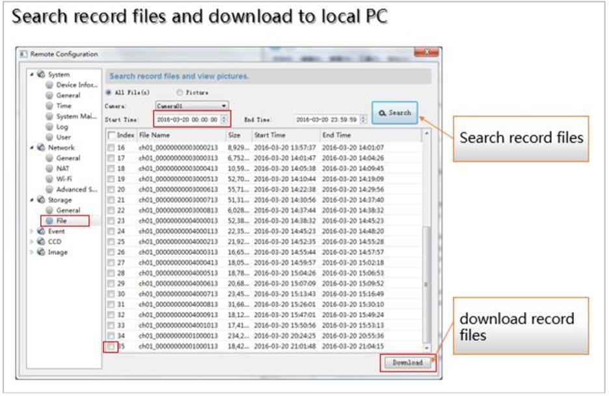Select file ch01_0000000001000013
The height and width of the screenshot is (396, 609).
178,336
